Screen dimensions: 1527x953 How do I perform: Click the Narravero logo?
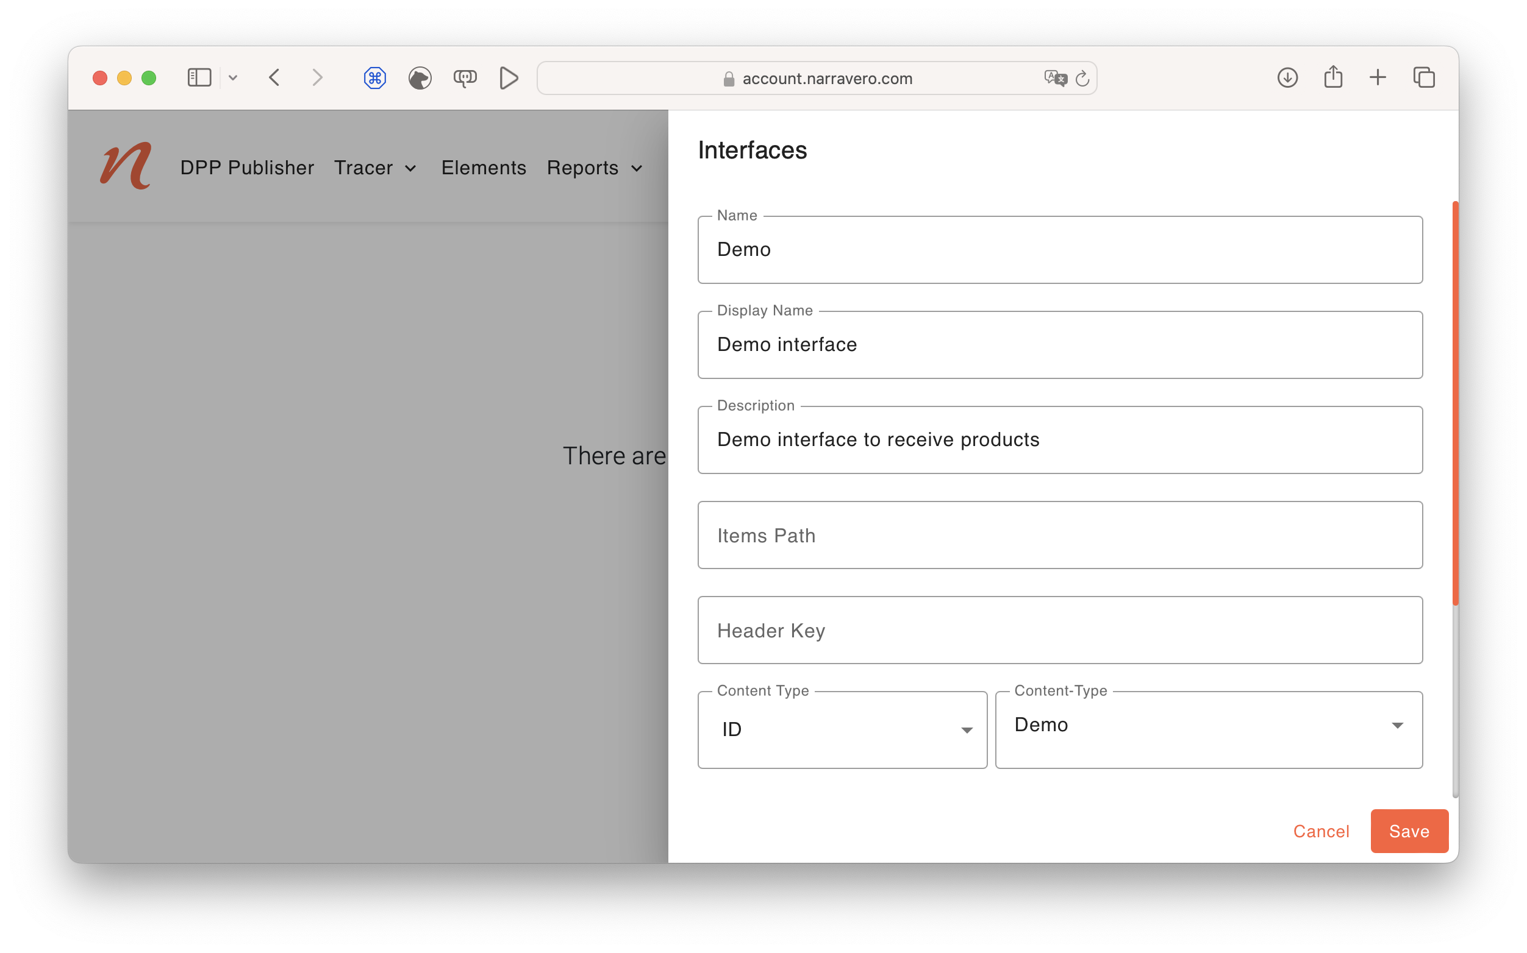124,165
